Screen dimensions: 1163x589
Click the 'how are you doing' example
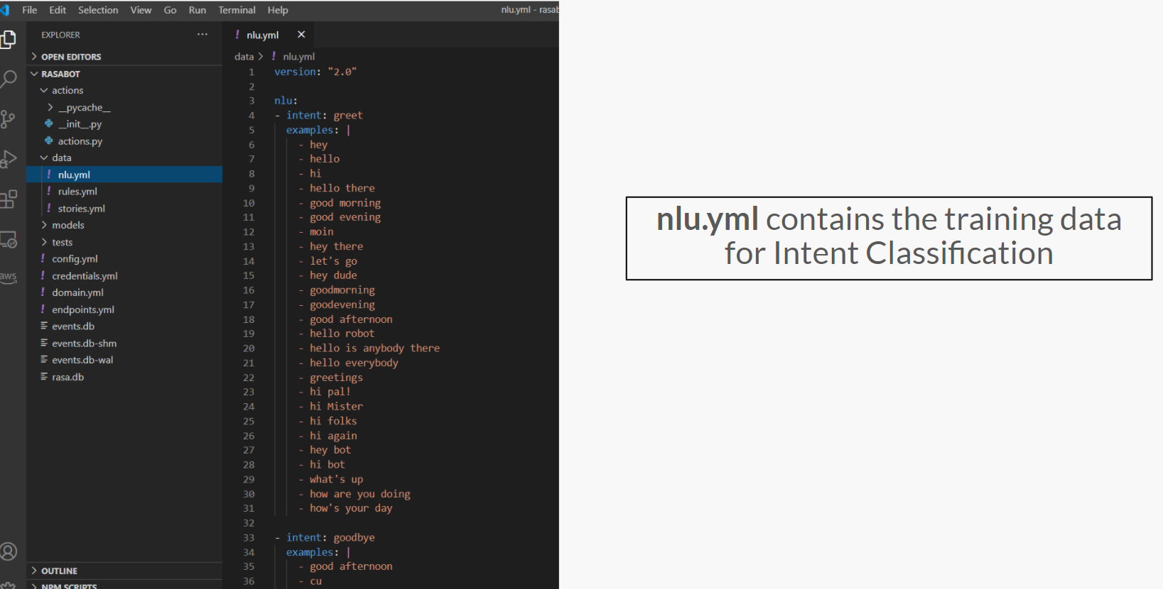click(360, 494)
